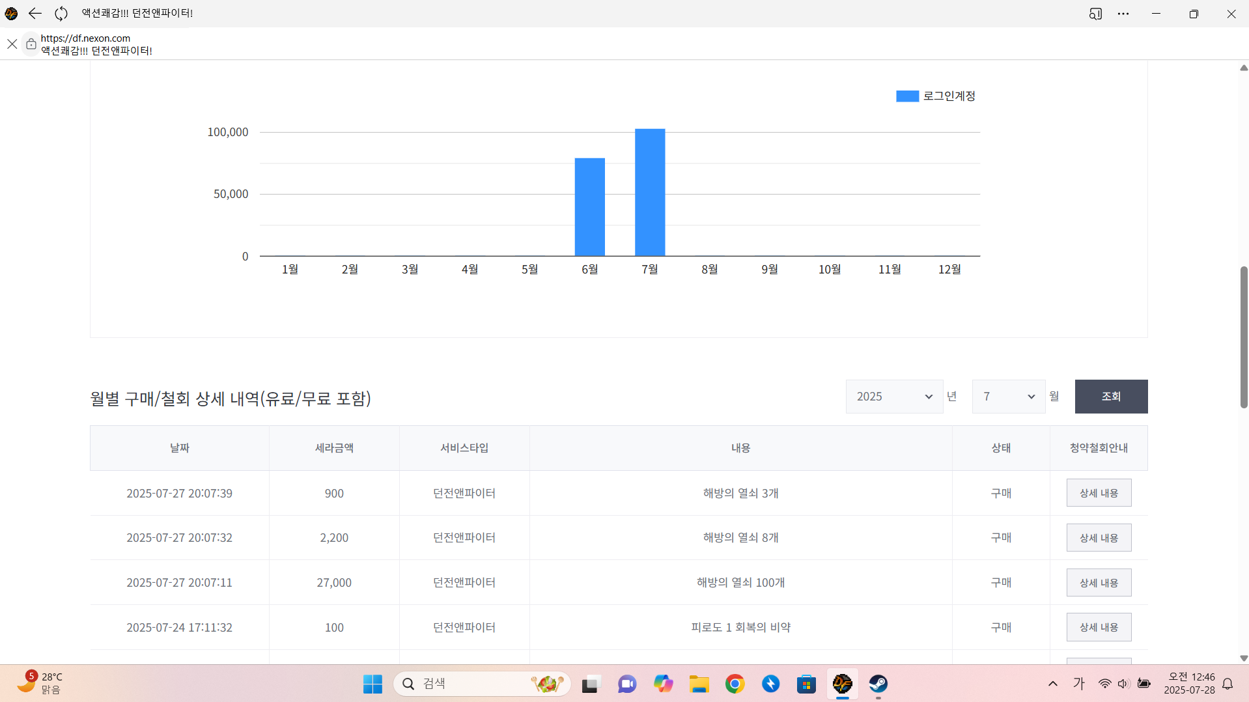Viewport: 1249px width, 702px height.
Task: Click the 피로도 1 회복의 비약 text
Action: 741,628
